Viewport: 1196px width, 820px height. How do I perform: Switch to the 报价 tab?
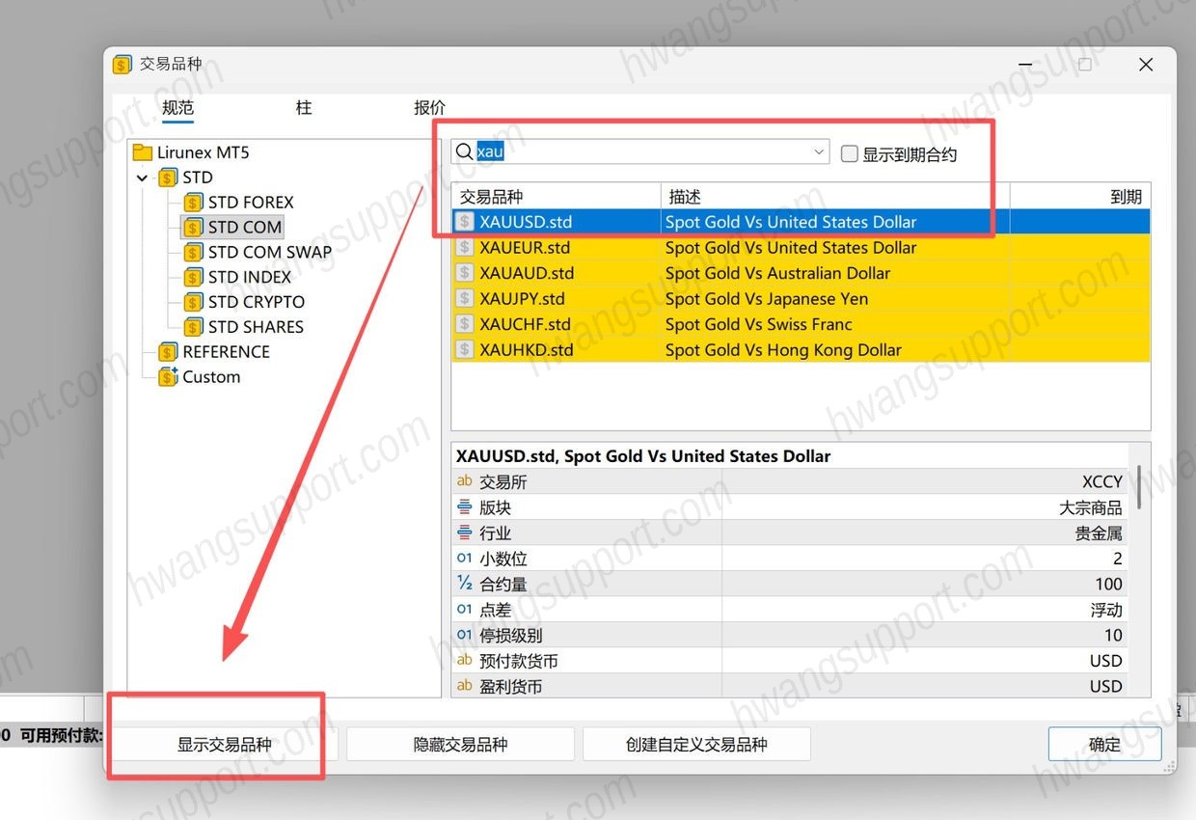(x=430, y=108)
